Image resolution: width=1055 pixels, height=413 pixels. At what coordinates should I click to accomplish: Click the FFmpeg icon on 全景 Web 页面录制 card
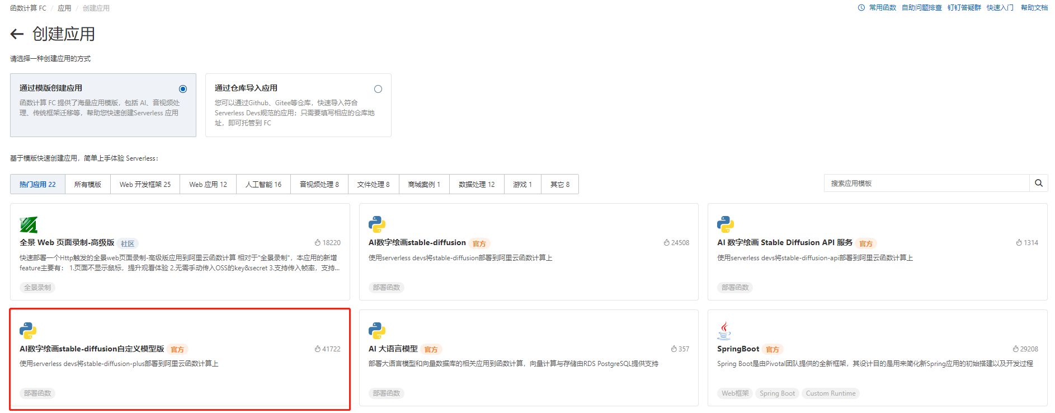(29, 224)
